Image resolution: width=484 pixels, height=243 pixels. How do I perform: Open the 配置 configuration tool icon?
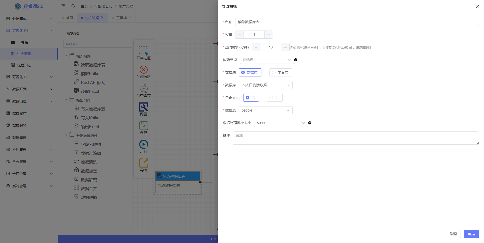(143, 107)
